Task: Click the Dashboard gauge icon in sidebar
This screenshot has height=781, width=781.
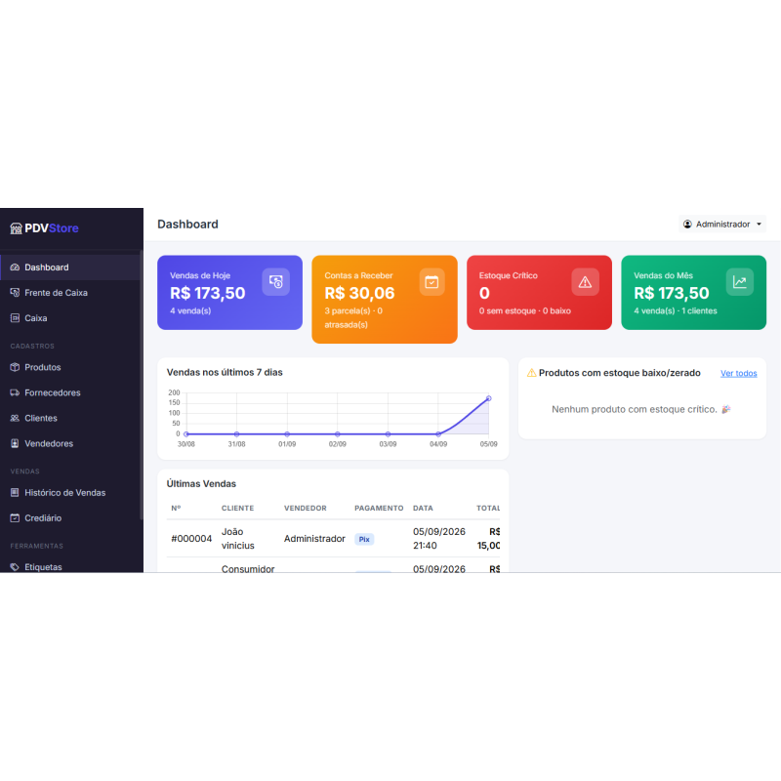Action: coord(15,267)
